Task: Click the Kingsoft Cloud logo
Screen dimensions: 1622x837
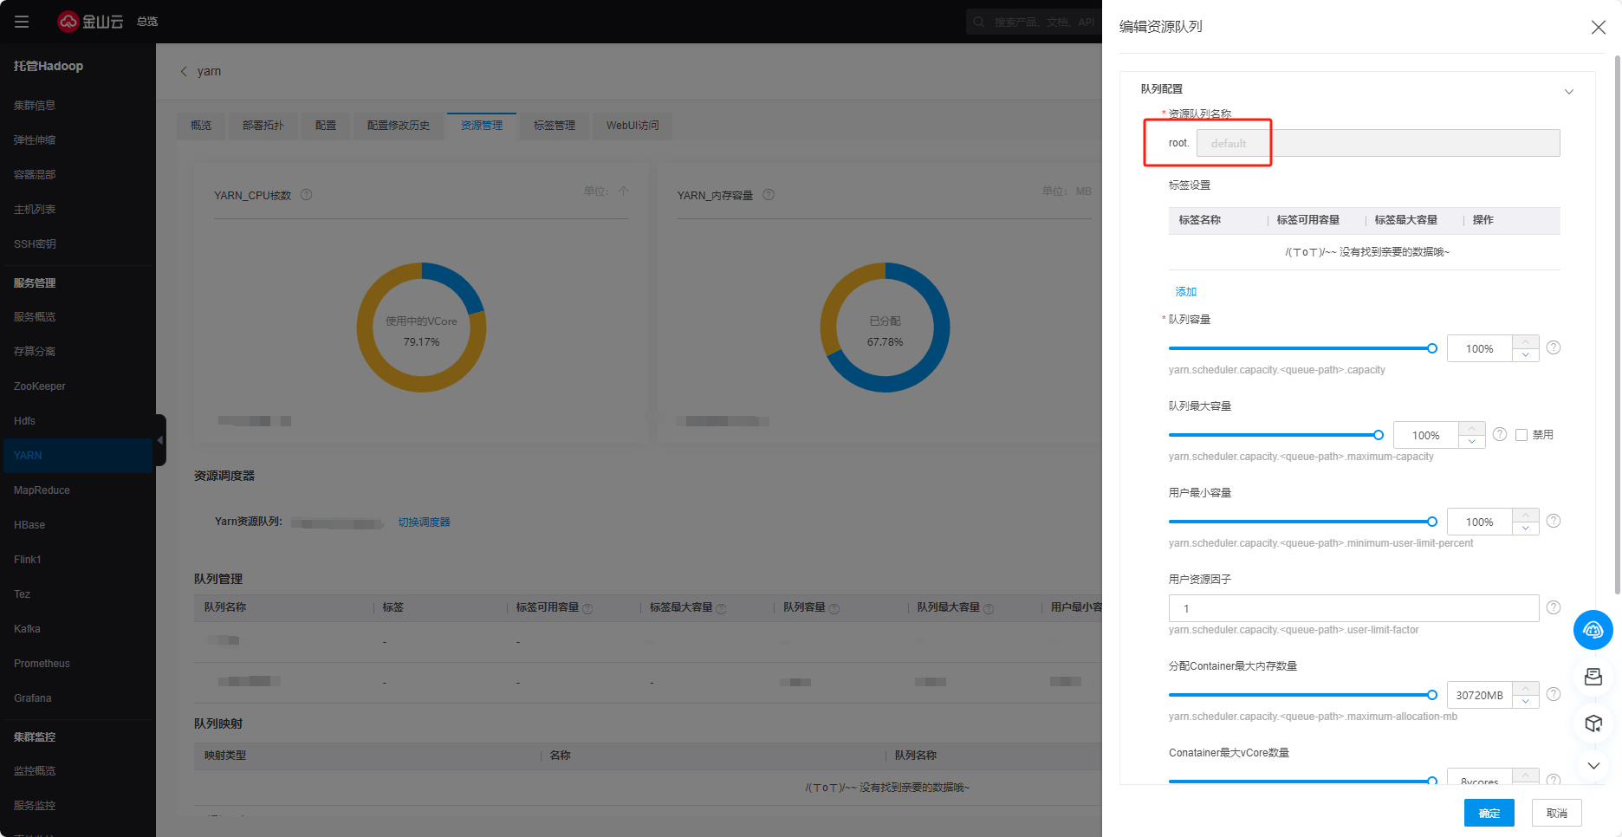Action: click(x=90, y=22)
